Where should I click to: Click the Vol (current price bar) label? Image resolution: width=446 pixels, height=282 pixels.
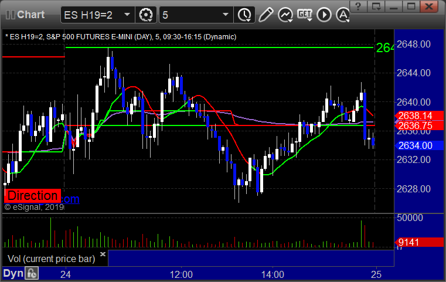[51, 259]
